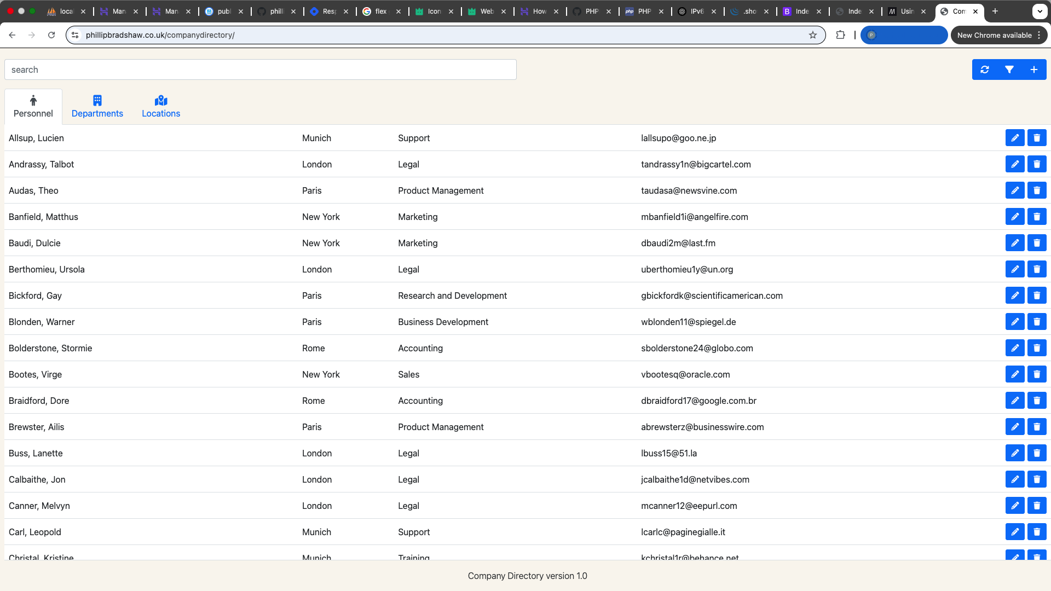The width and height of the screenshot is (1051, 591).
Task: Click the refresh data icon
Action: [985, 69]
